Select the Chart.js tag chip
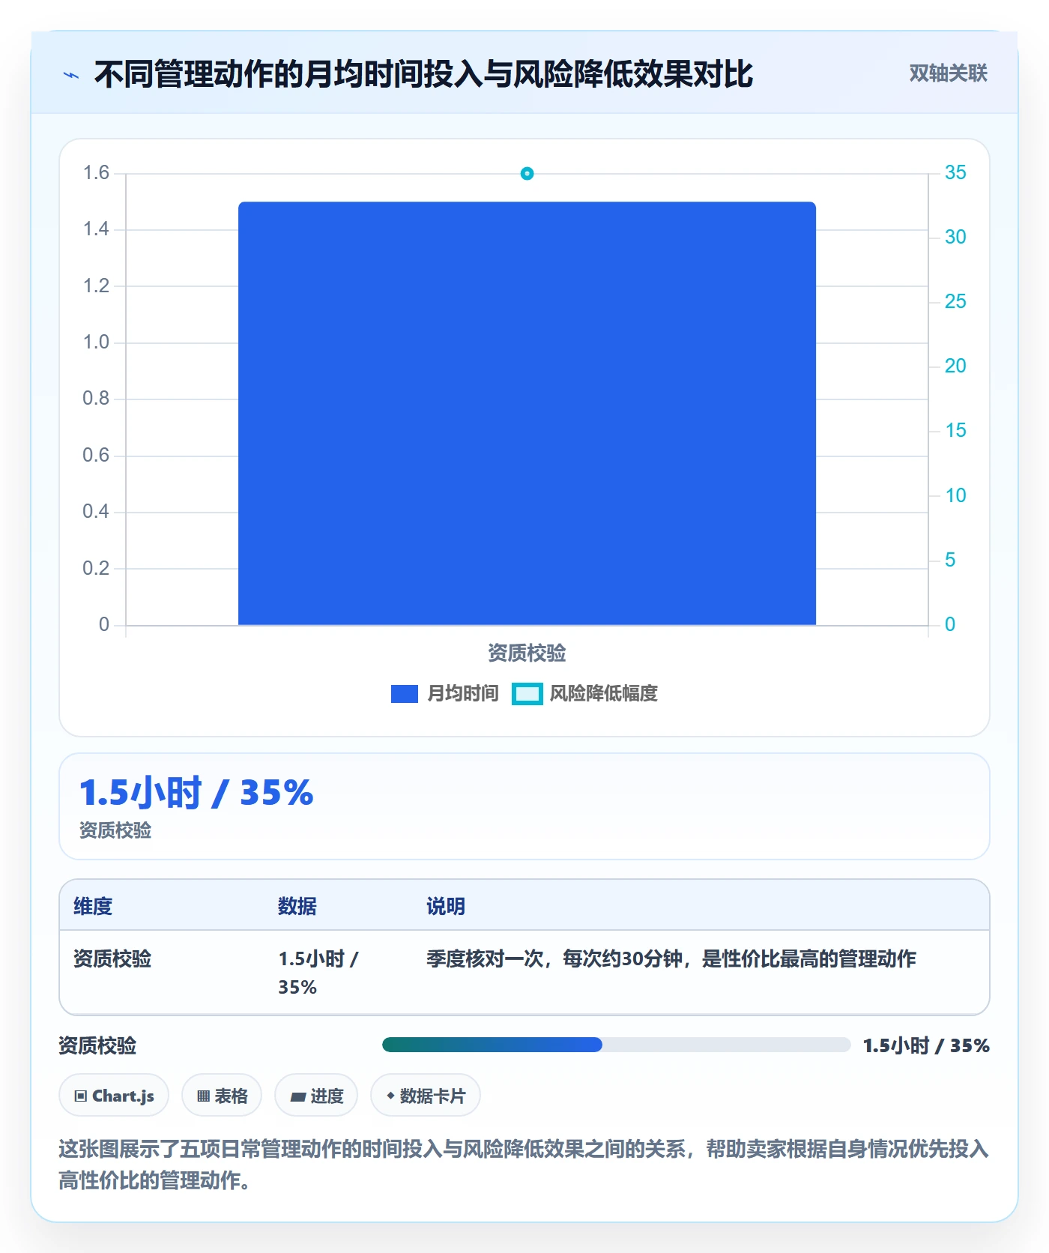Image resolution: width=1049 pixels, height=1253 pixels. pos(114,1096)
